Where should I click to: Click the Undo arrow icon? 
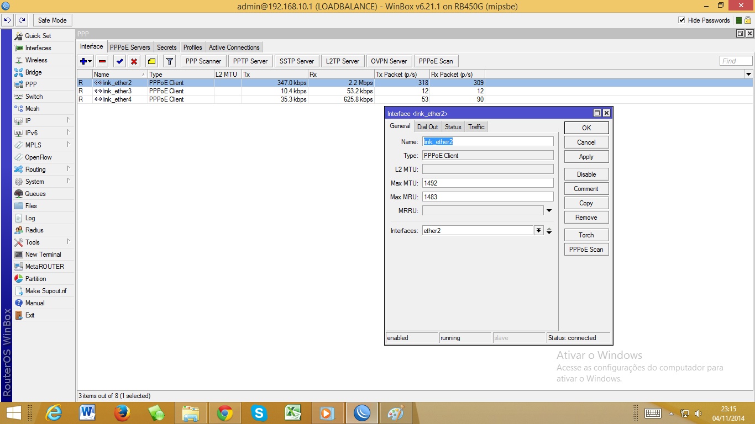8,20
